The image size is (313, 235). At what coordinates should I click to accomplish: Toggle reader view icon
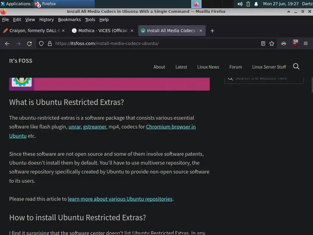point(263,43)
